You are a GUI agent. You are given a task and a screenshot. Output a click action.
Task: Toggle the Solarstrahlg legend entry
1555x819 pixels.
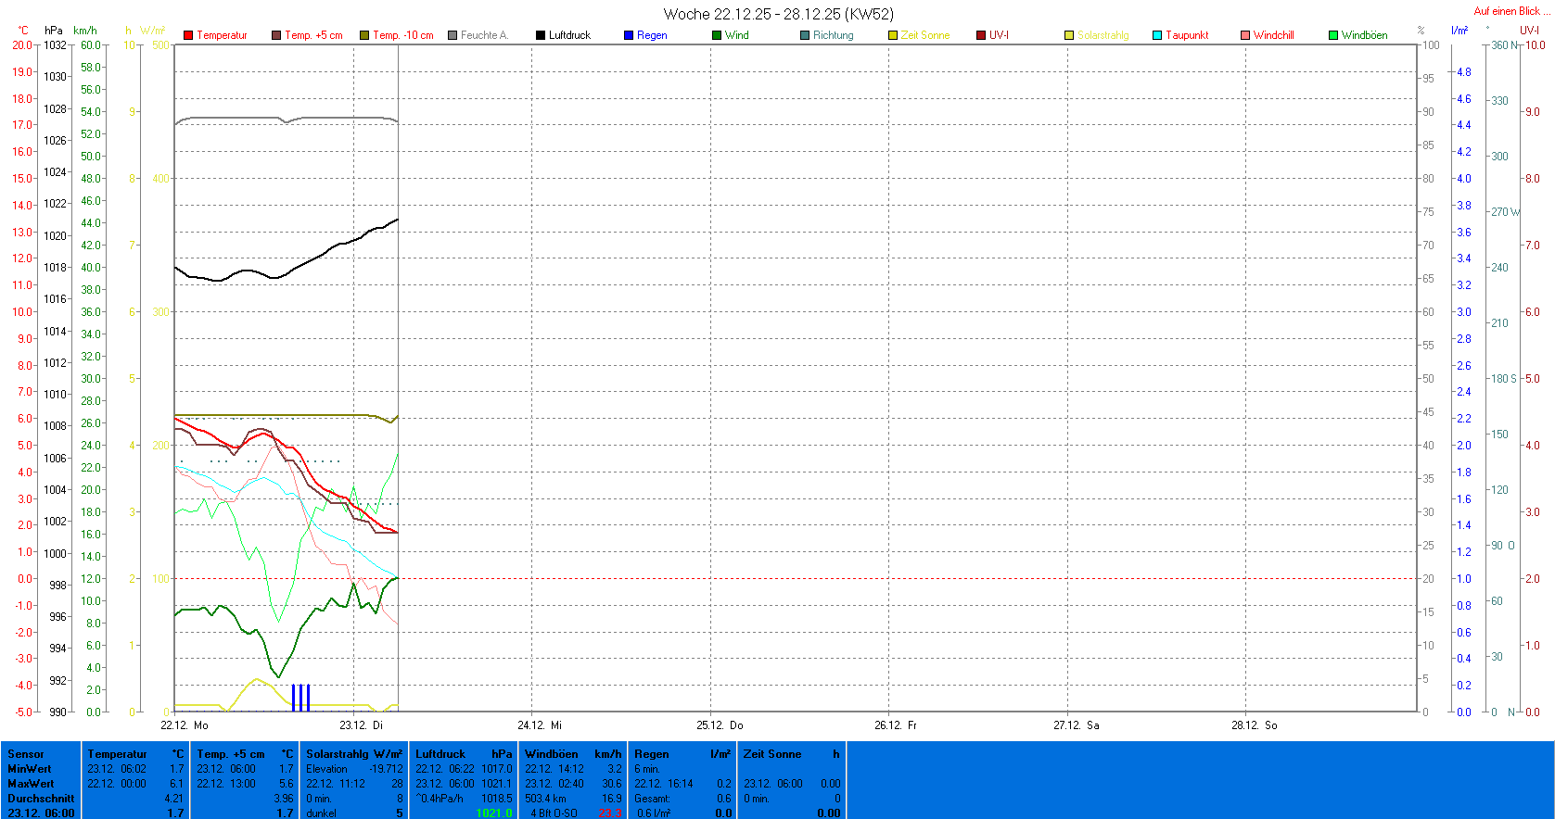coord(1103,35)
